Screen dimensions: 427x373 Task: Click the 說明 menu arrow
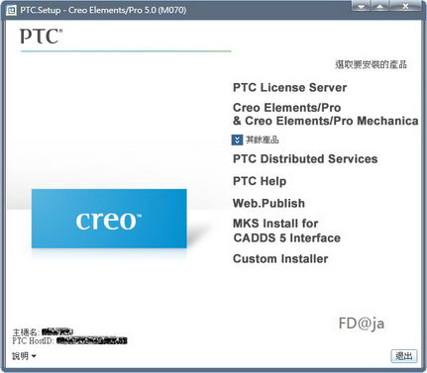click(x=34, y=356)
